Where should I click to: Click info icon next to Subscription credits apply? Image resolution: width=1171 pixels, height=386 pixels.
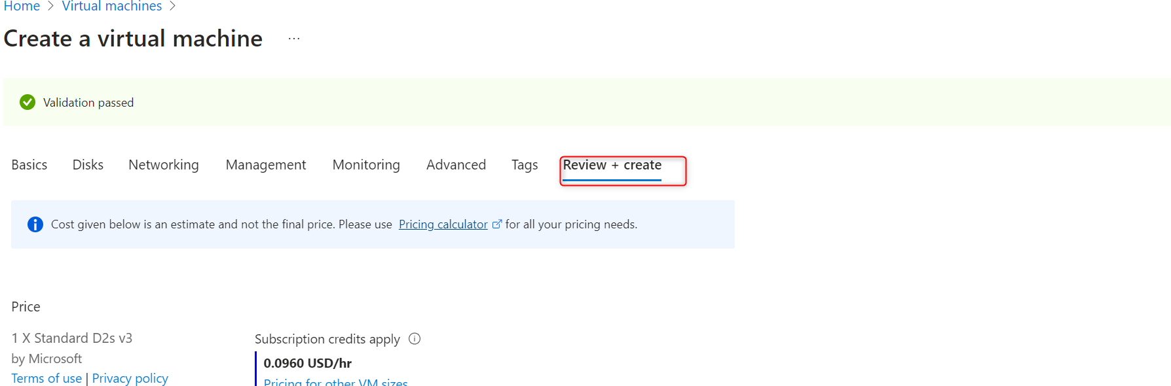click(x=415, y=339)
